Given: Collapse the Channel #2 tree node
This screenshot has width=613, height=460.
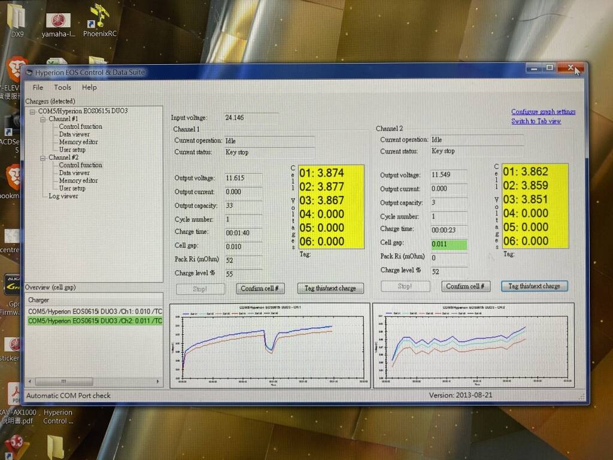Looking at the screenshot, I should 43,158.
